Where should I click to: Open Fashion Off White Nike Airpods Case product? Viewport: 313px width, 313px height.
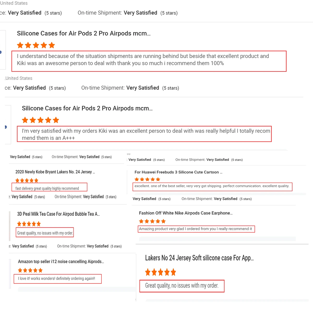[x=186, y=213]
